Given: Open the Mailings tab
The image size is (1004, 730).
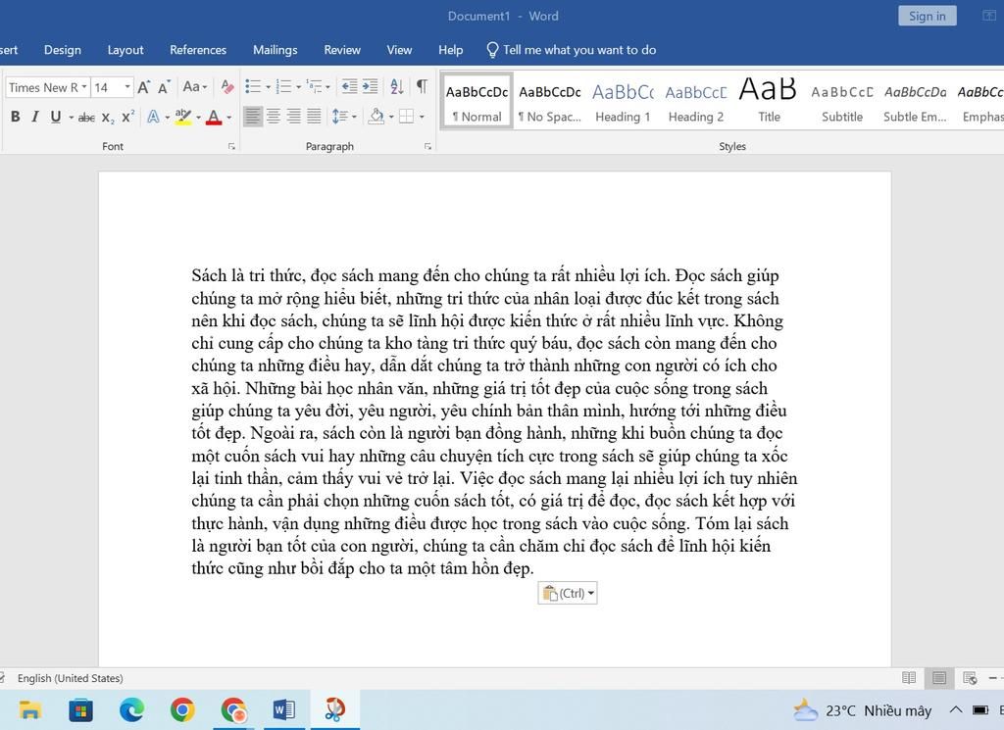Looking at the screenshot, I should click(276, 50).
